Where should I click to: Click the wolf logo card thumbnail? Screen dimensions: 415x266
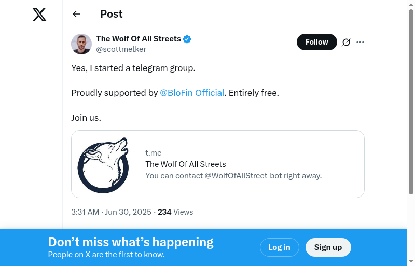coord(105,164)
